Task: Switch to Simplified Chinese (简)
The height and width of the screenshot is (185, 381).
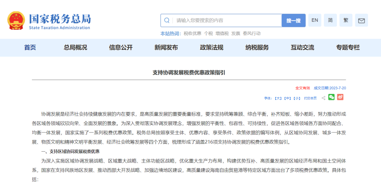Action: (330, 20)
